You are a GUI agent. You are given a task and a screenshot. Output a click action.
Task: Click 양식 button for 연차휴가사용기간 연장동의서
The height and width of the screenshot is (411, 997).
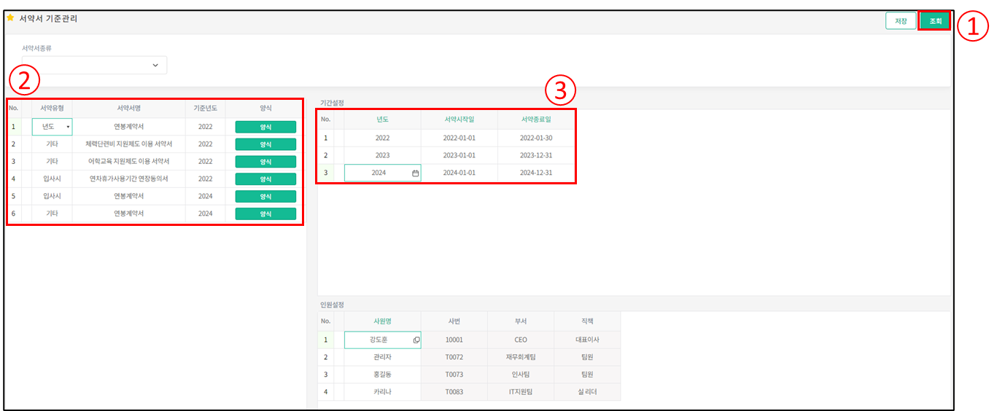265,179
